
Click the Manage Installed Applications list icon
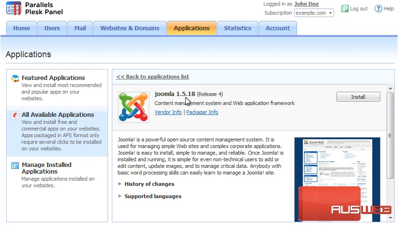(x=15, y=166)
